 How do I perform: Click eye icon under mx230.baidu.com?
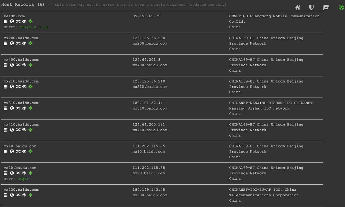coord(24,195)
